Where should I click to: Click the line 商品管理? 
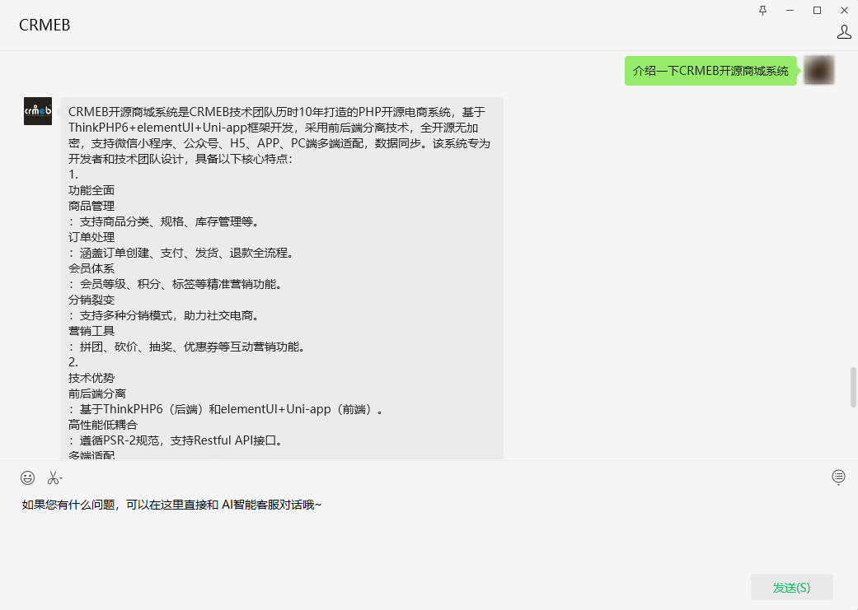point(91,206)
